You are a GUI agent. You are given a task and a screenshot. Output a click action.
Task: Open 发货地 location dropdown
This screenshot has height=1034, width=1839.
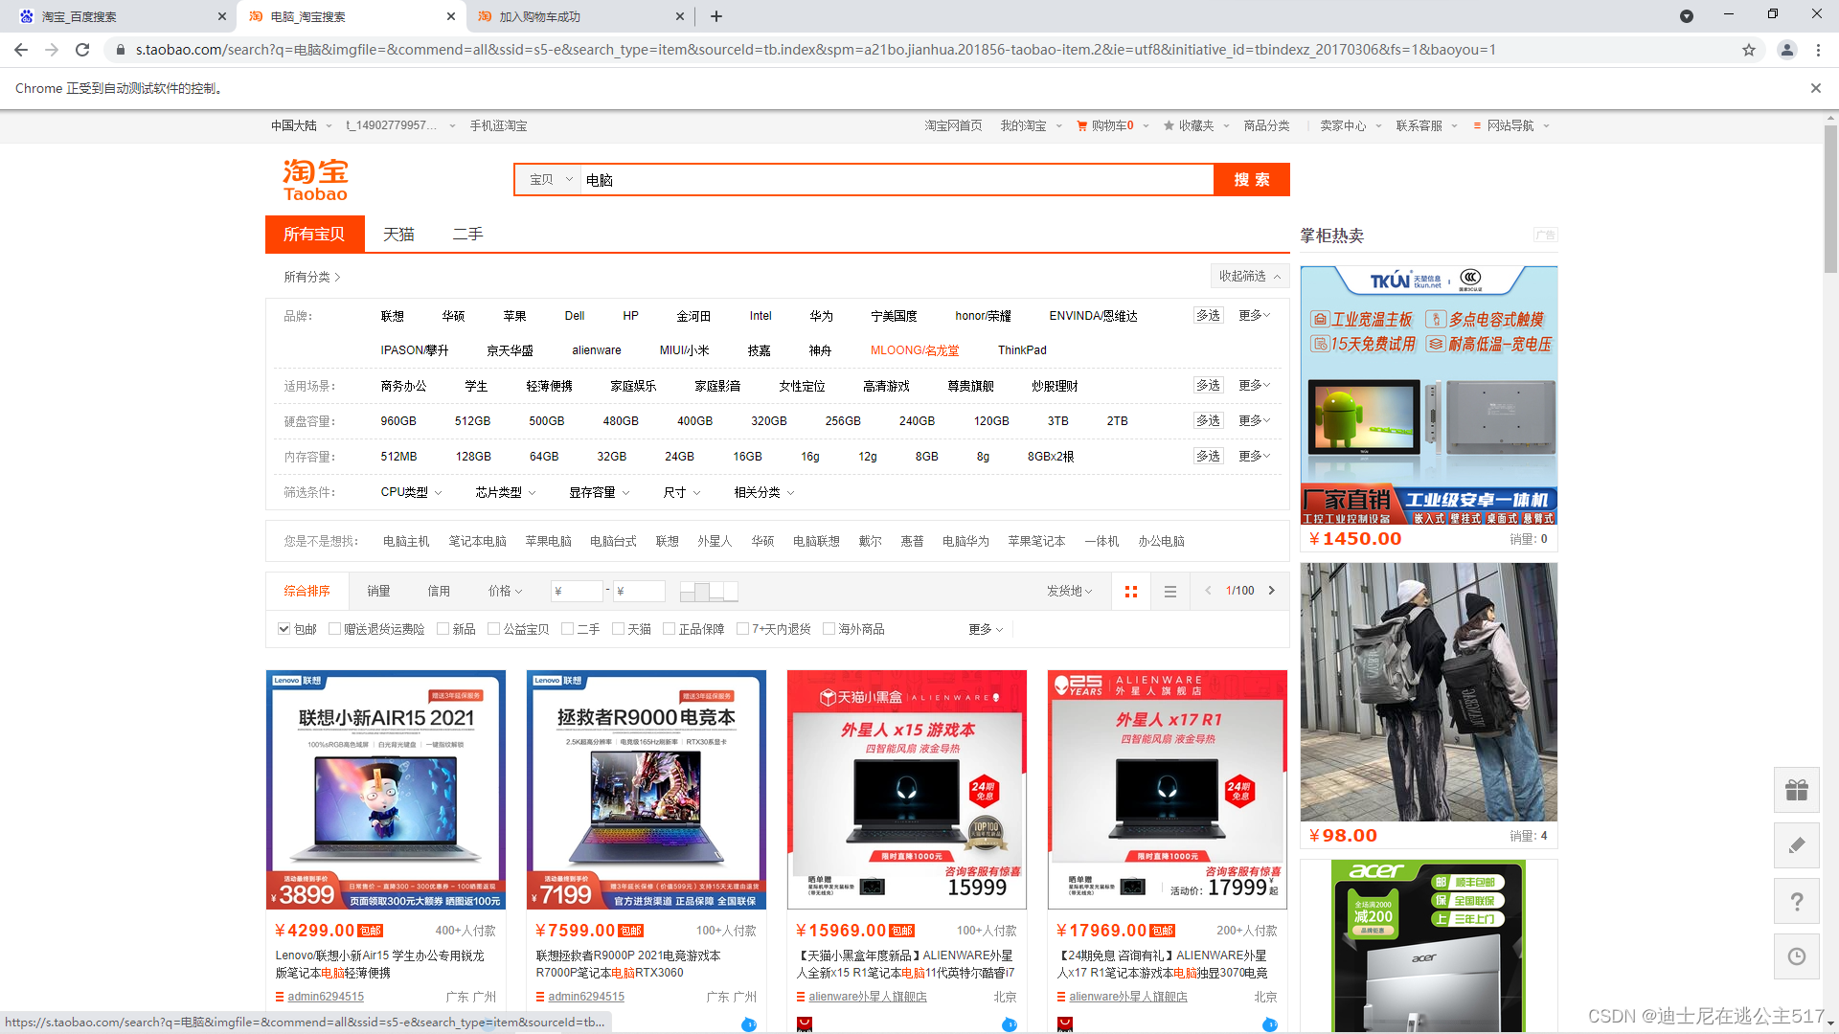click(x=1069, y=592)
